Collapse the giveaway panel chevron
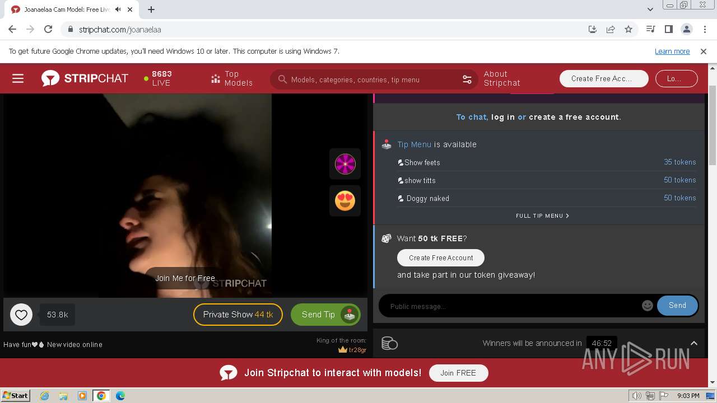 coord(693,343)
